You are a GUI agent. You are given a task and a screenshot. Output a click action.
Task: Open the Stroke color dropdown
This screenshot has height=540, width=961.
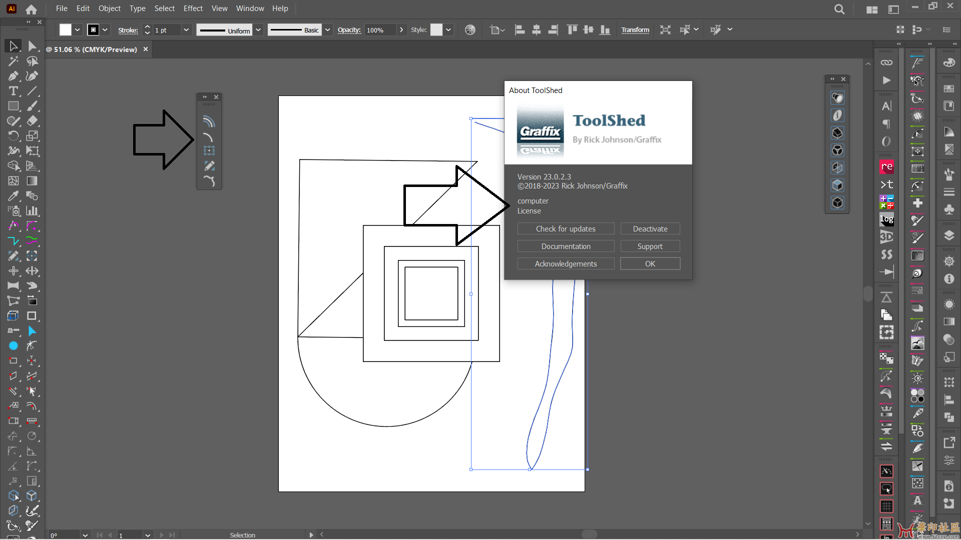point(105,30)
